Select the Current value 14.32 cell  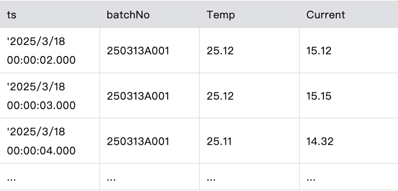coord(320,141)
